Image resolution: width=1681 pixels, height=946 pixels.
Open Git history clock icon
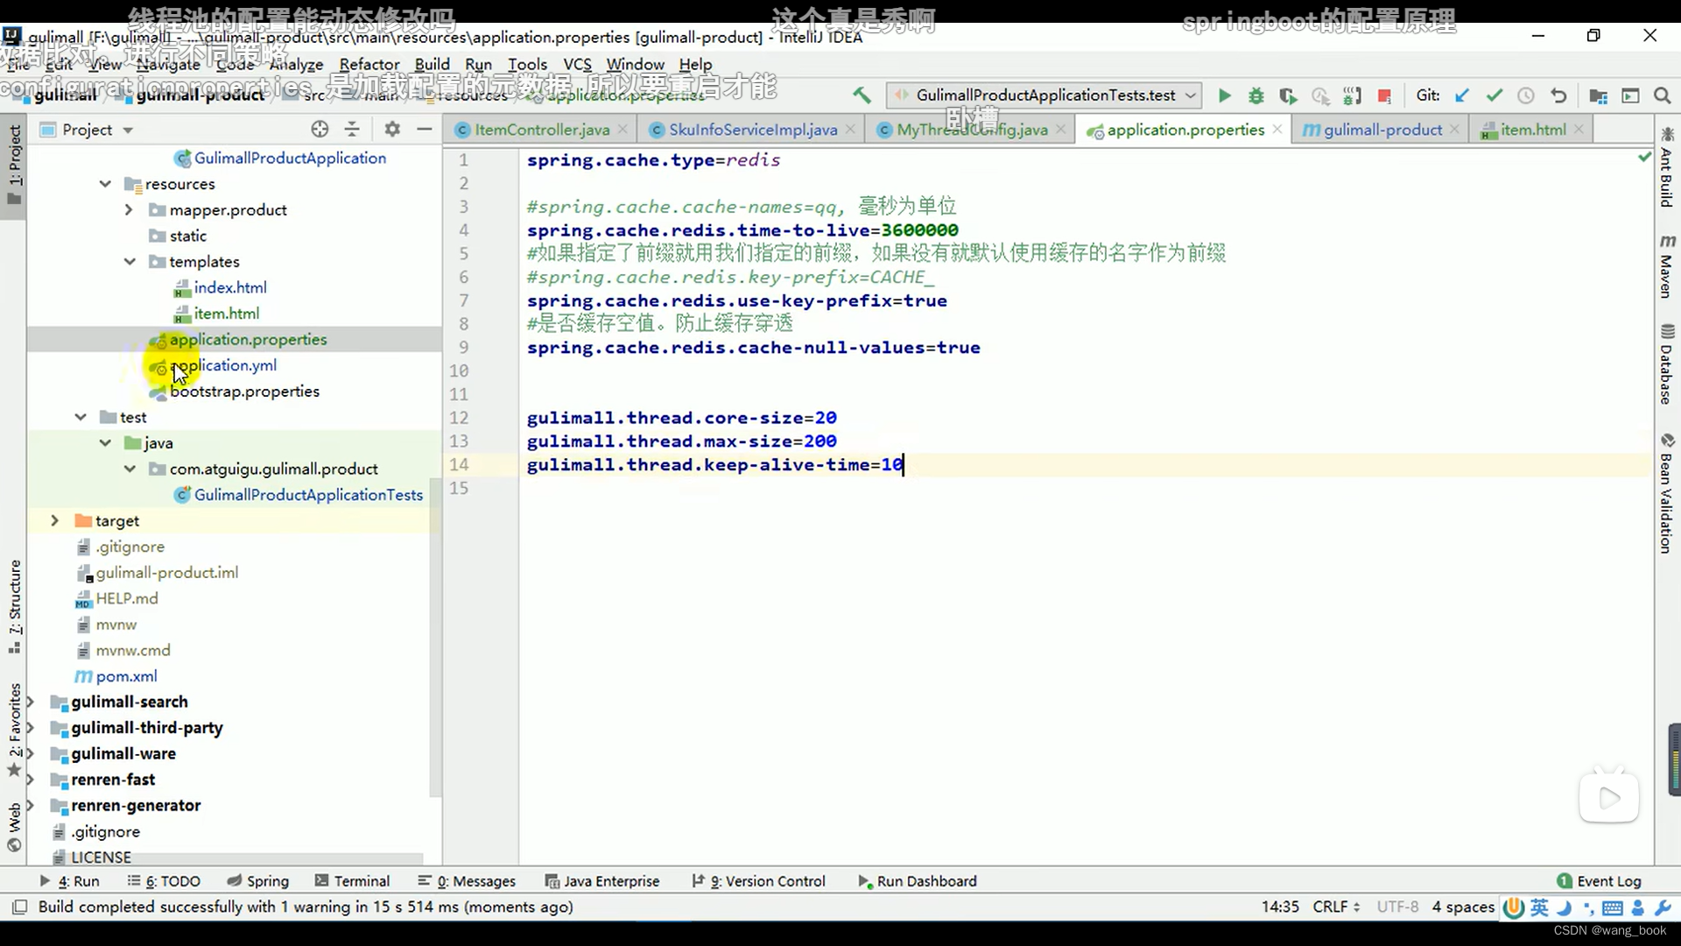tap(1526, 95)
